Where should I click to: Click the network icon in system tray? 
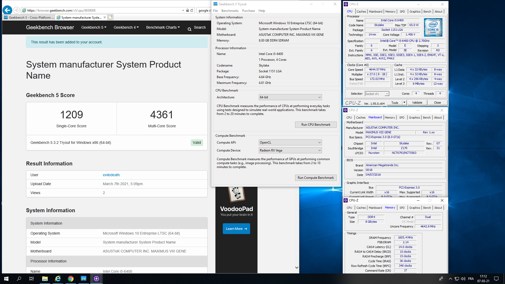[x=457, y=279]
